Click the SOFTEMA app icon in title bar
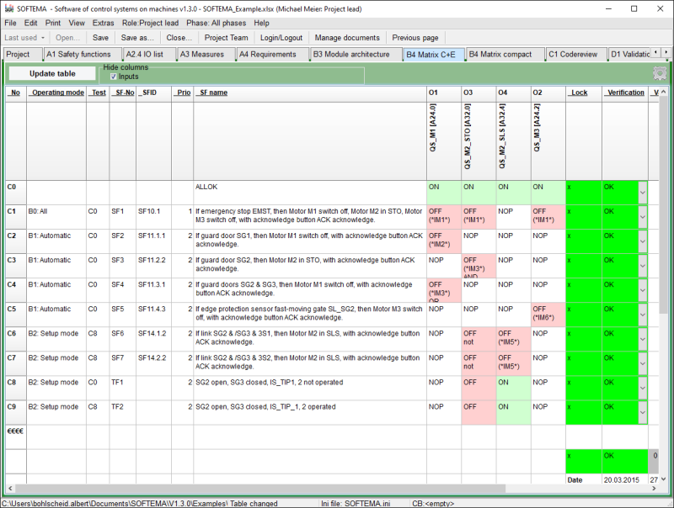 9,8
